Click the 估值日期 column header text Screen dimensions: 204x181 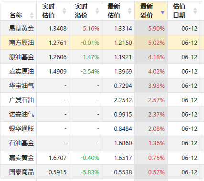pyautogui.click(x=179, y=11)
